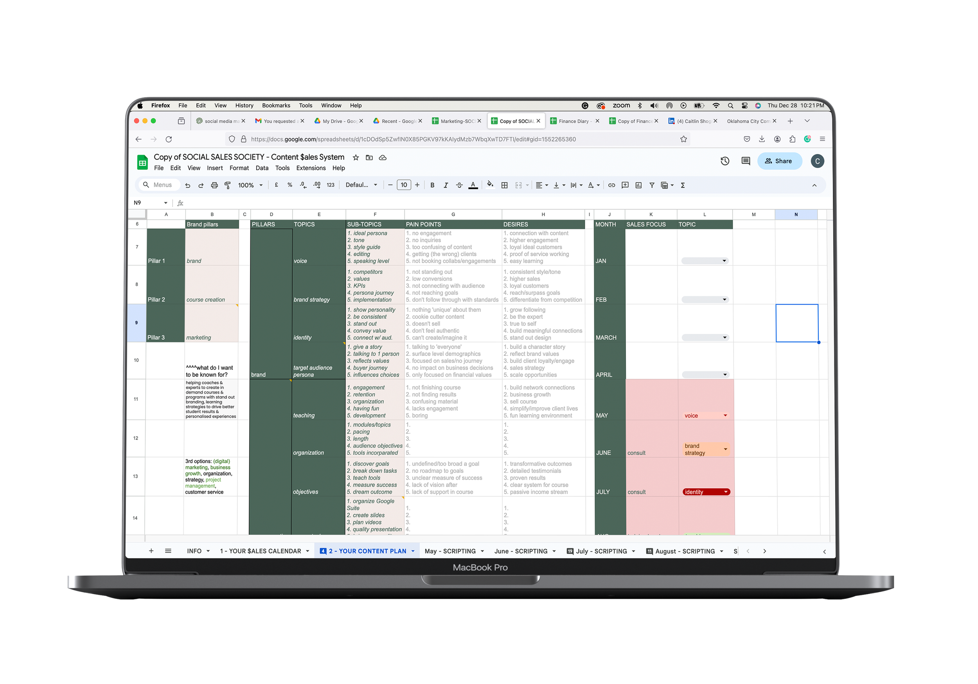The height and width of the screenshot is (684, 978).
Task: Open the JULY topic dropdown showing identity
Action: coord(725,492)
